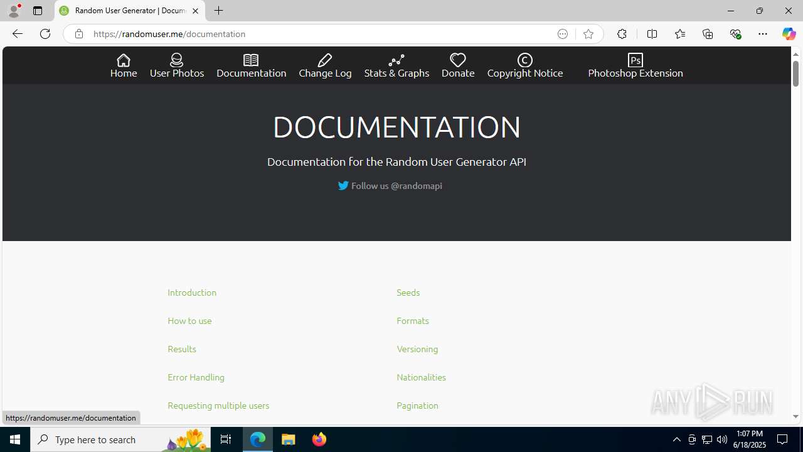Viewport: 803px width, 452px height.
Task: Open a new browser tab
Action: [x=218, y=11]
